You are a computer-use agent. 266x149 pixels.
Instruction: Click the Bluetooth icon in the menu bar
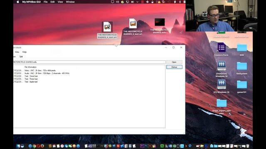pos(180,2)
